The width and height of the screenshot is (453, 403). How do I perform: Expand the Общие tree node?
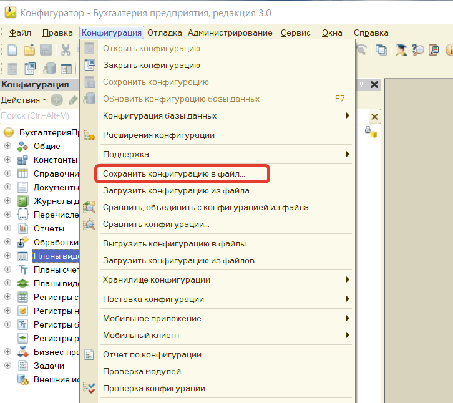point(7,146)
